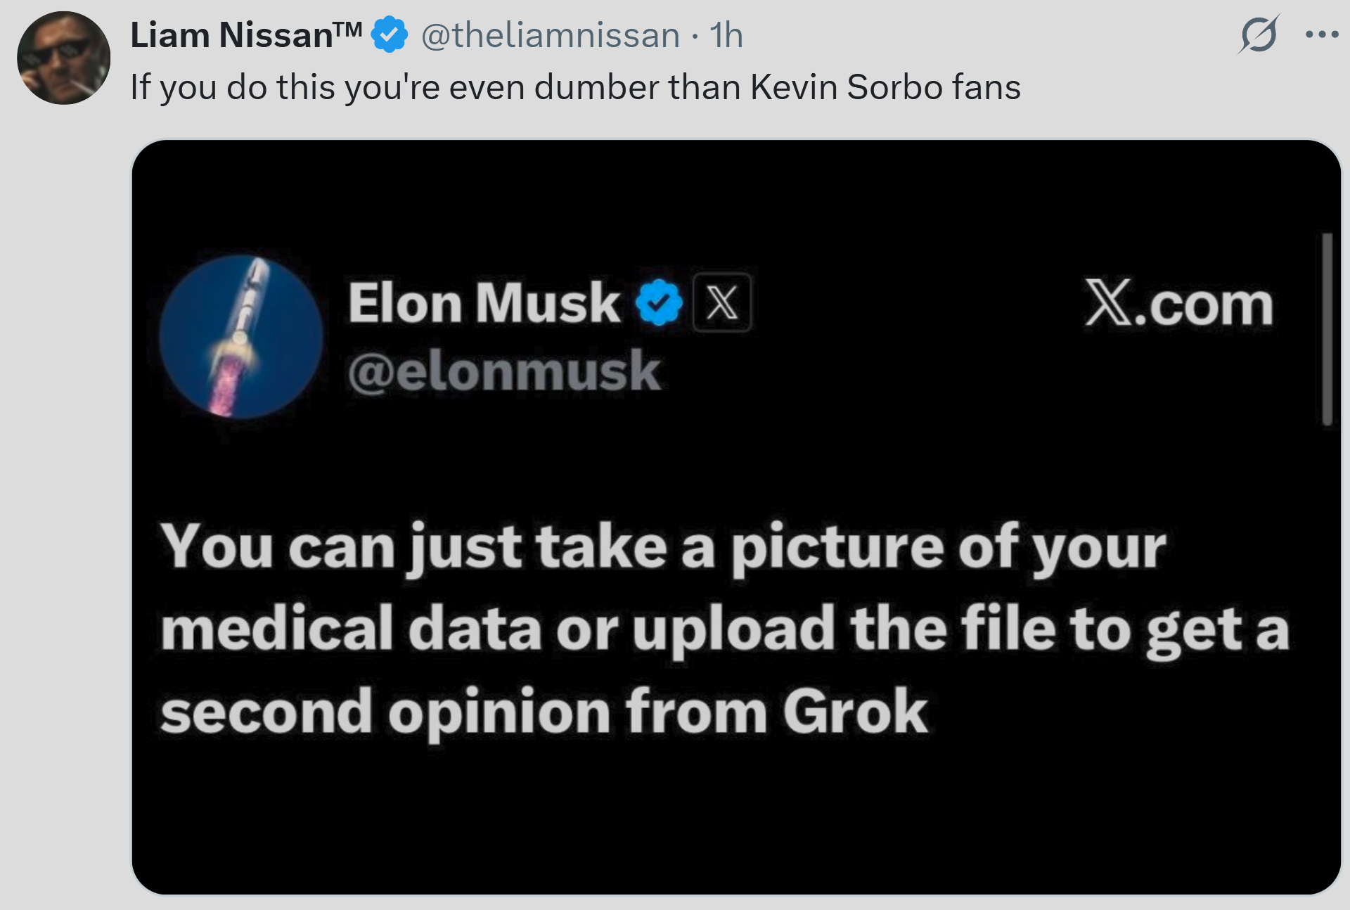This screenshot has width=1350, height=910.
Task: Click the tweet text about Kevin Sorbo fans
Action: pos(575,87)
